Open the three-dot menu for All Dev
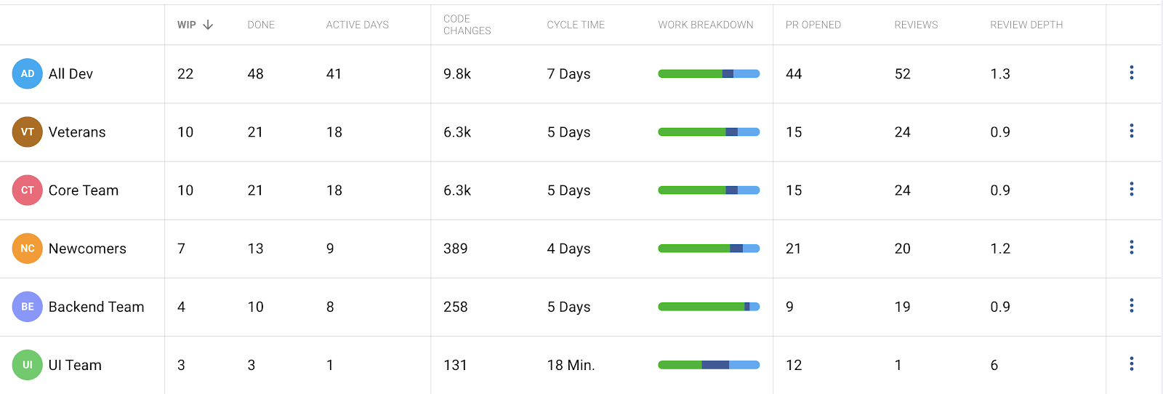Image resolution: width=1163 pixels, height=394 pixels. [x=1131, y=73]
